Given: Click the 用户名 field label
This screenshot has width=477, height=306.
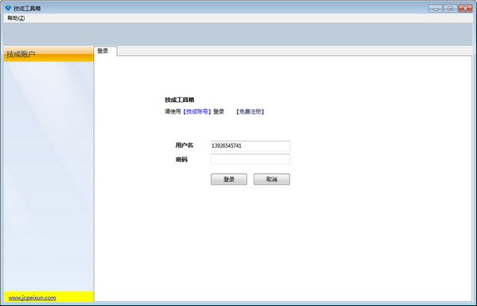Looking at the screenshot, I should tap(184, 145).
